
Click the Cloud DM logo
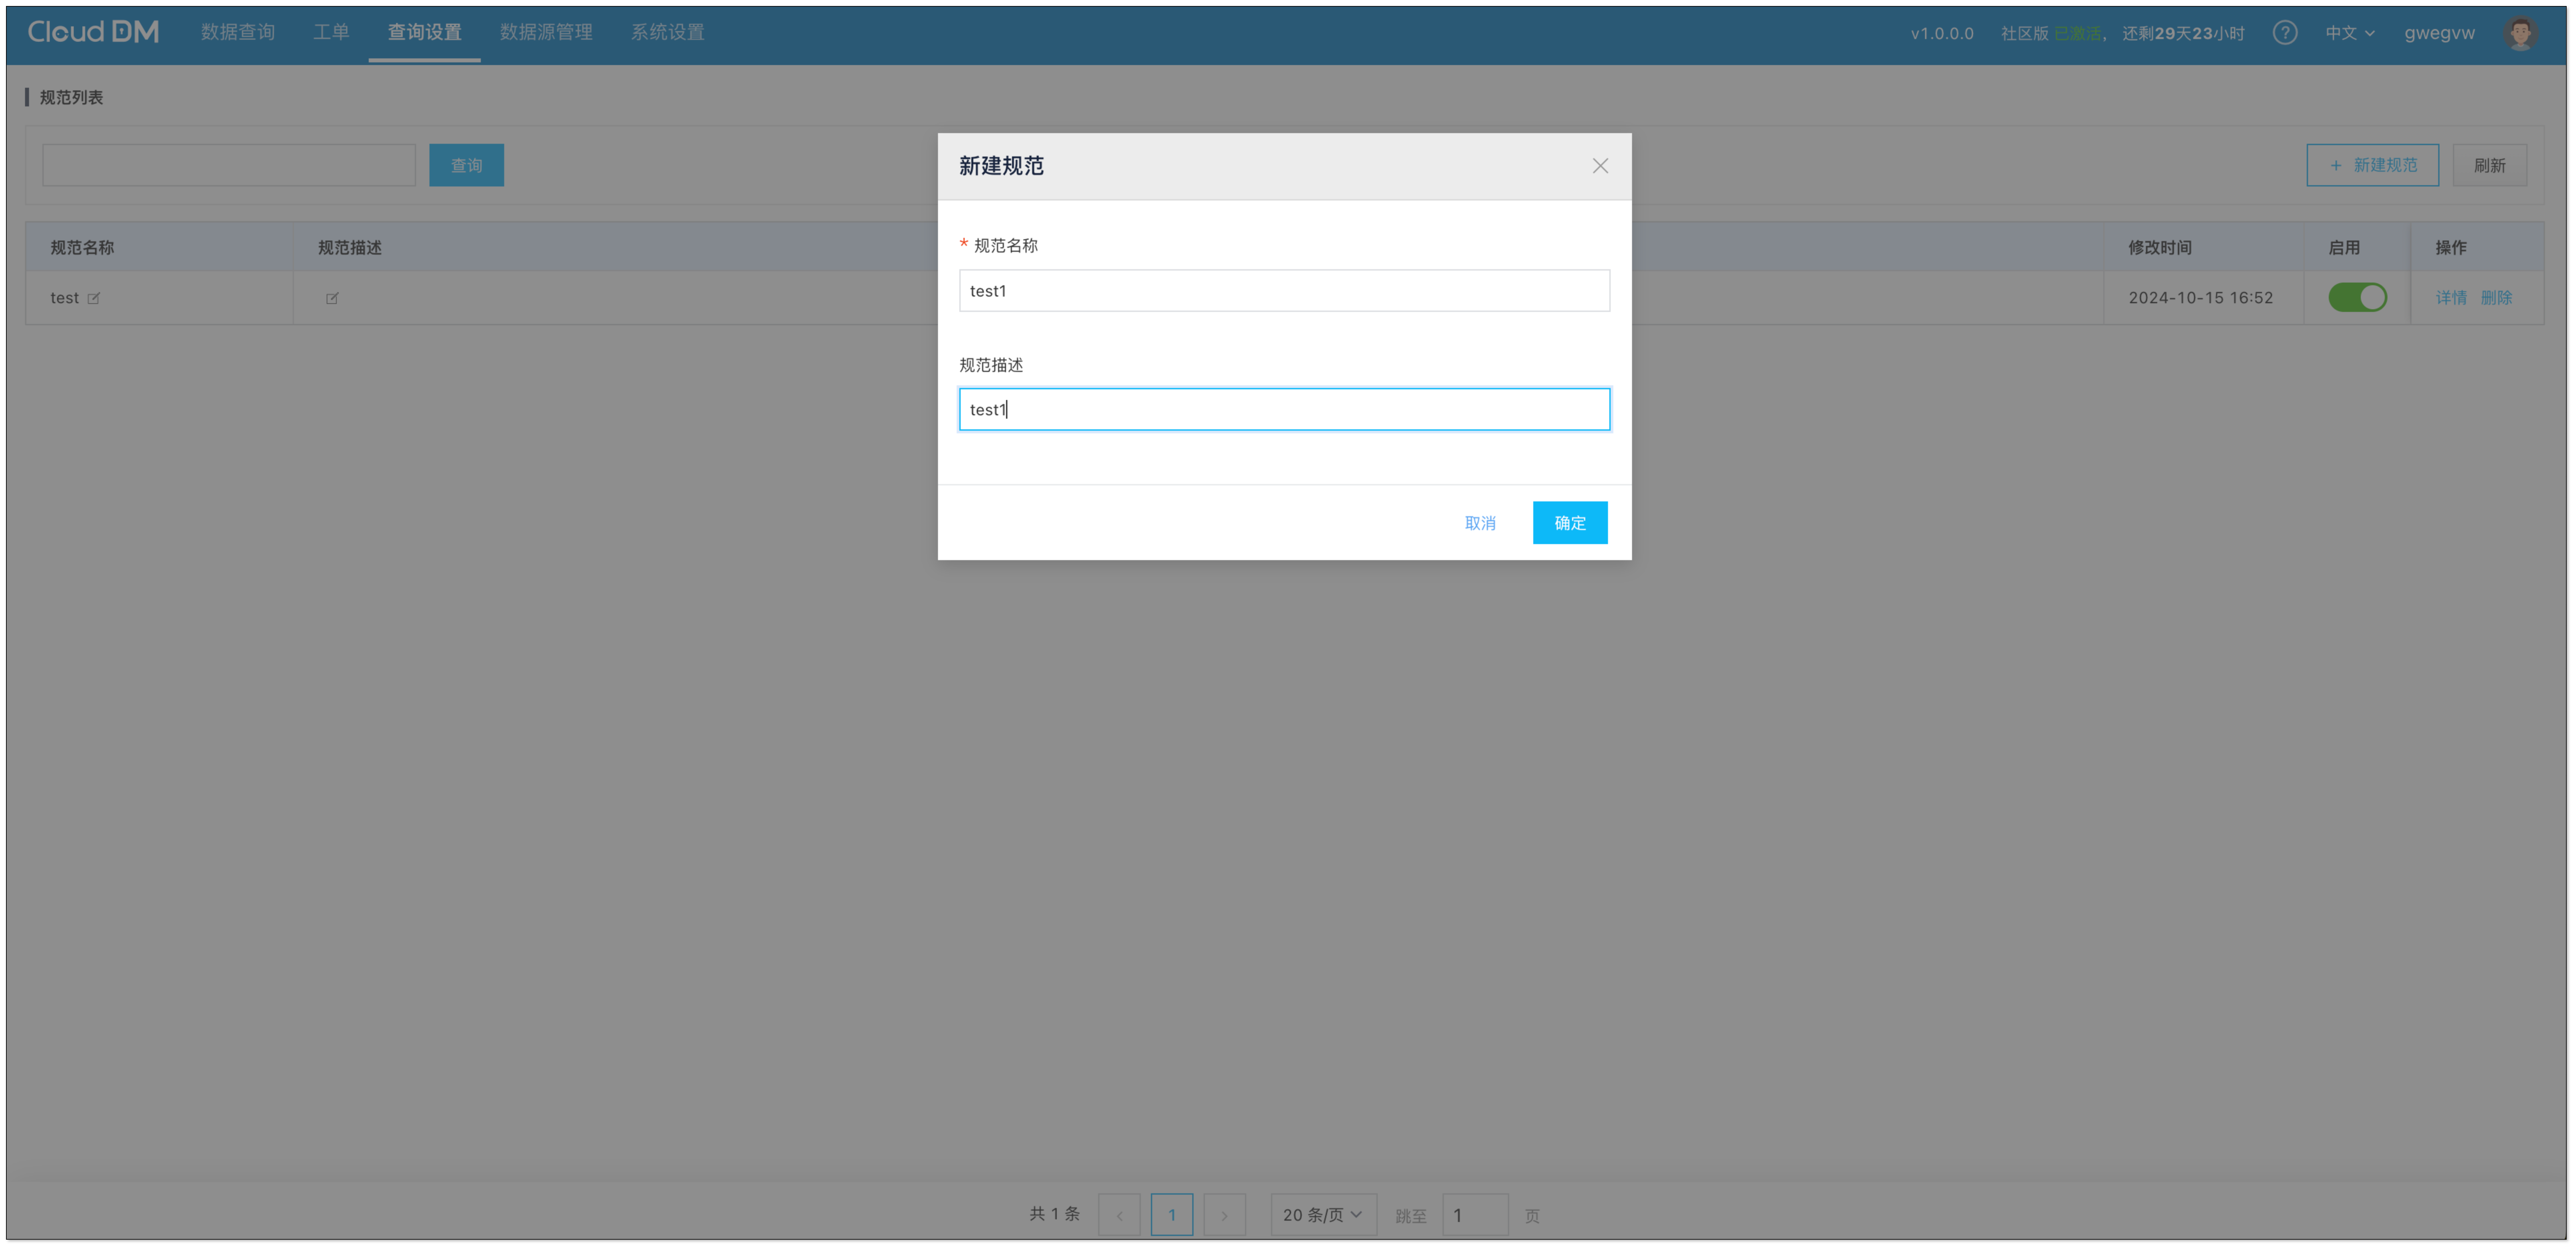(x=93, y=32)
